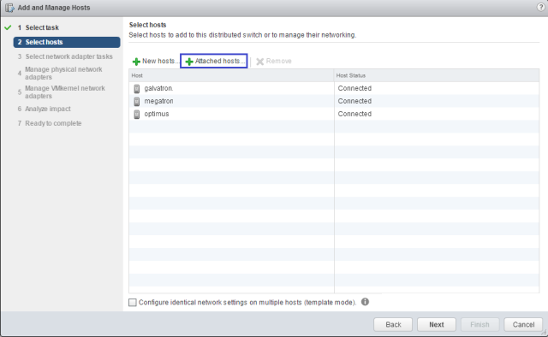
Task: Click the Cancel button
Action: pyautogui.click(x=523, y=324)
